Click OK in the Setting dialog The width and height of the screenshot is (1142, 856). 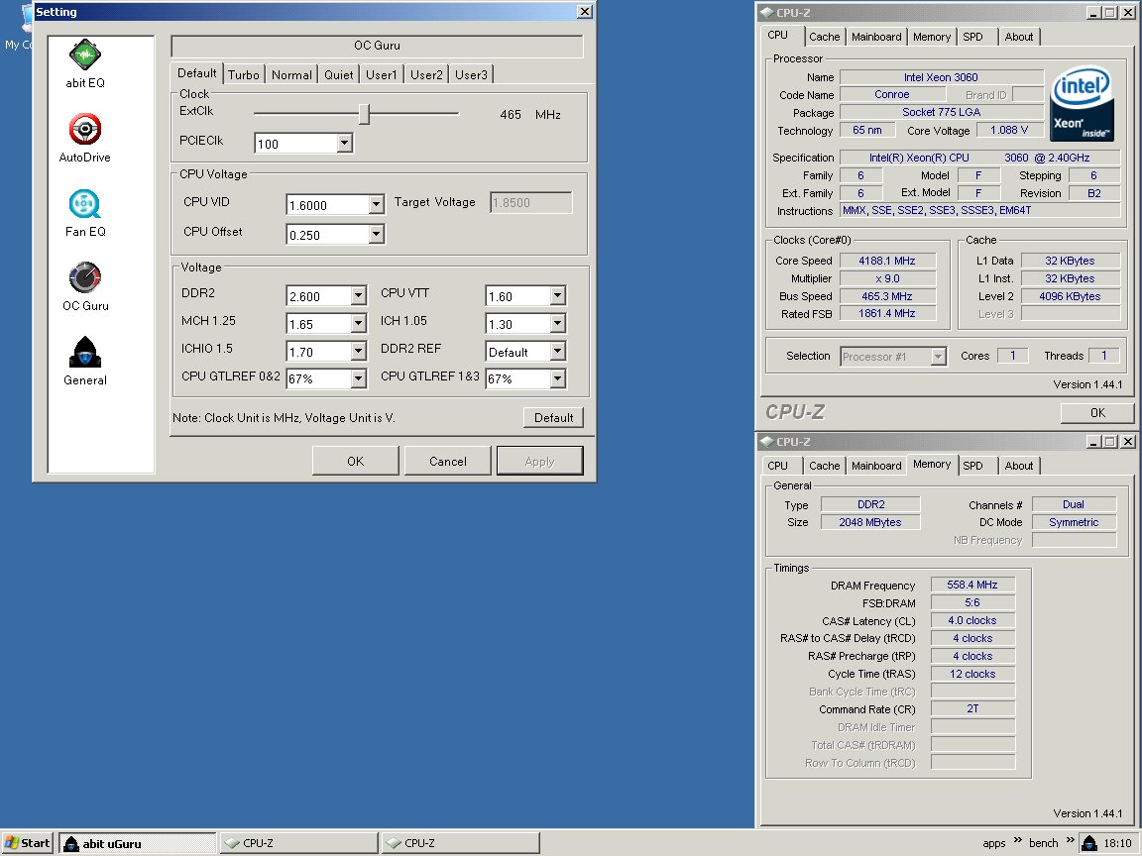pyautogui.click(x=356, y=461)
